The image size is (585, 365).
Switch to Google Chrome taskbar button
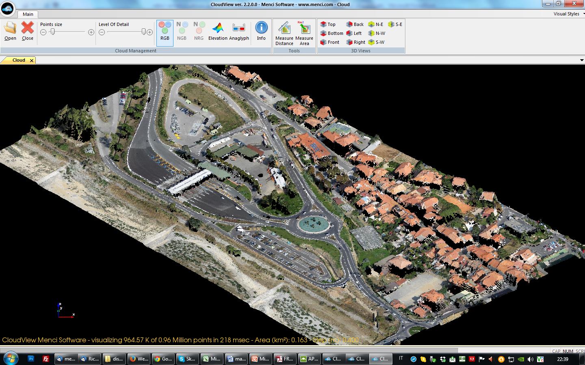click(x=163, y=359)
